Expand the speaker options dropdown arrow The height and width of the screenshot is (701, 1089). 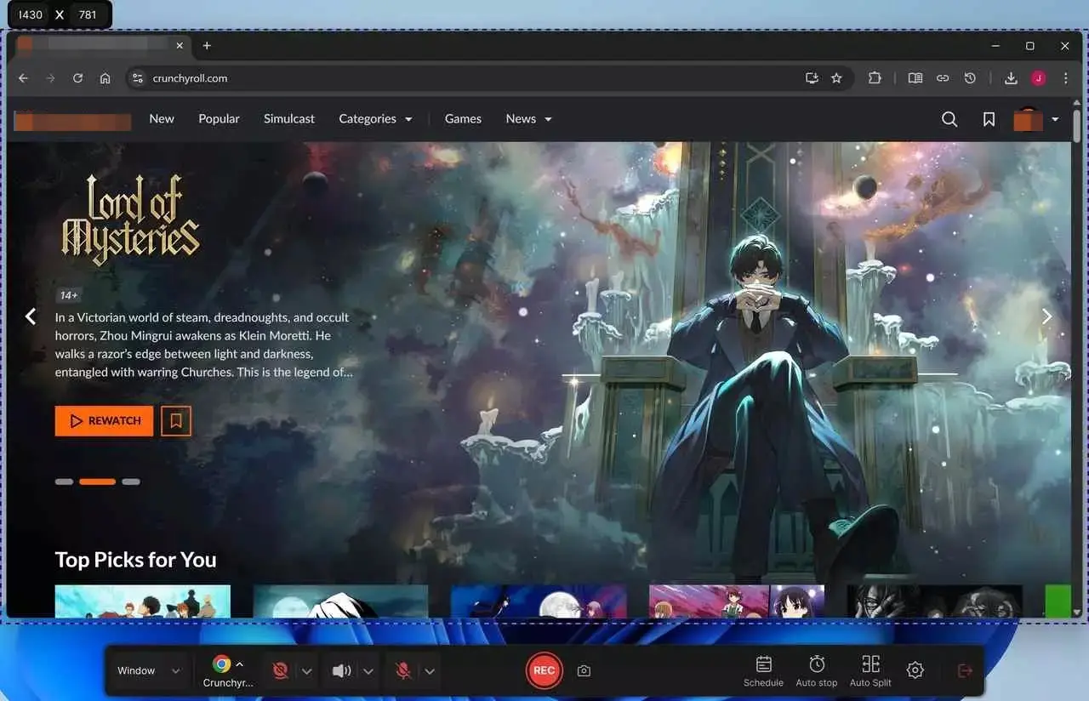(368, 671)
